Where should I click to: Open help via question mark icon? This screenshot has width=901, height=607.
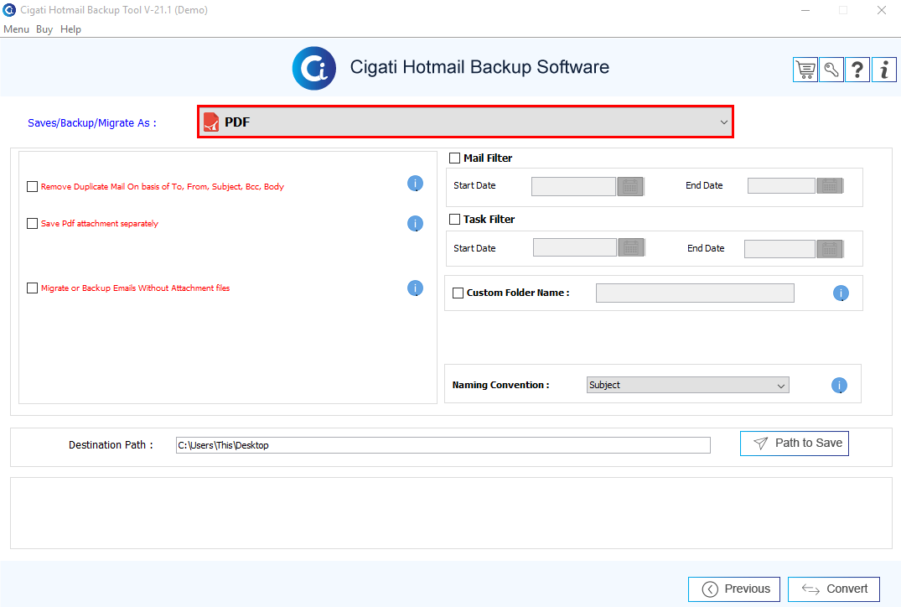click(857, 70)
